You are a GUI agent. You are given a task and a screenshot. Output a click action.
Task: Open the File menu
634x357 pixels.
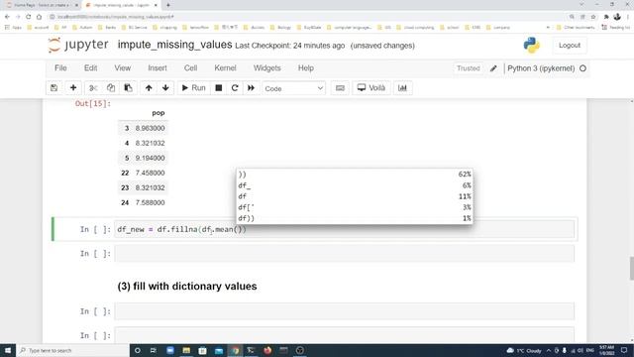coord(60,68)
